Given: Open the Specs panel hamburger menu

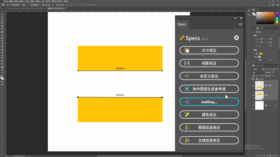Looking at the screenshot, I should (240, 24).
